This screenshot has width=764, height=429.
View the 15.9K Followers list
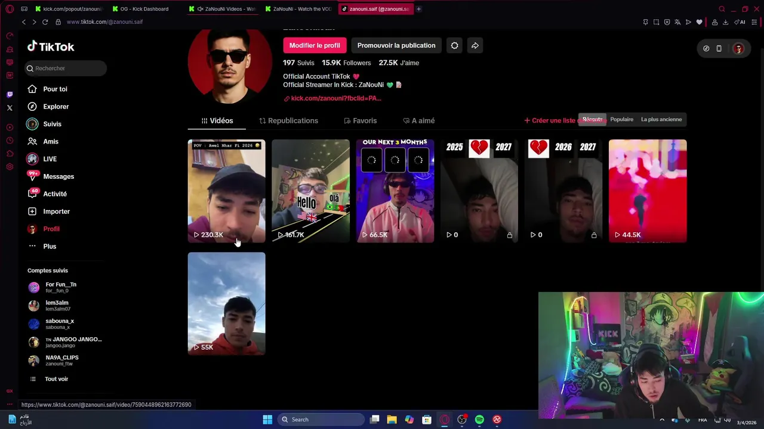point(346,63)
